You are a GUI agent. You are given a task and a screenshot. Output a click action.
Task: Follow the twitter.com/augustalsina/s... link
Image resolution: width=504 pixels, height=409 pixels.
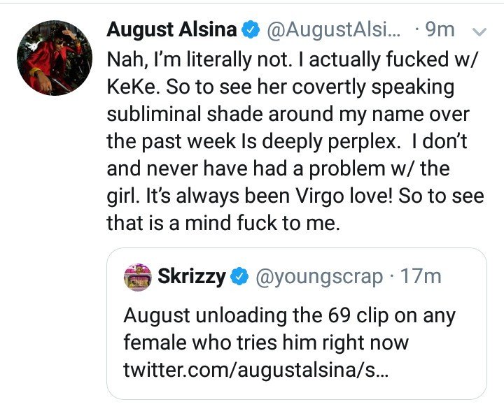click(x=256, y=370)
